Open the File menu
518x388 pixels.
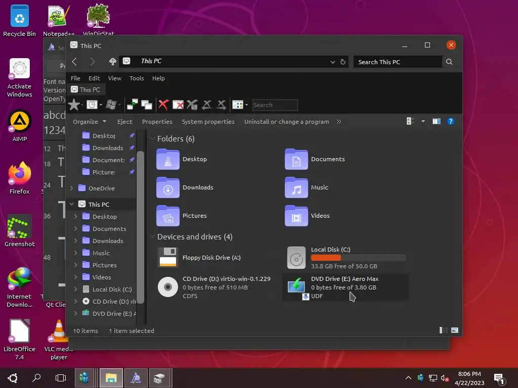[75, 78]
